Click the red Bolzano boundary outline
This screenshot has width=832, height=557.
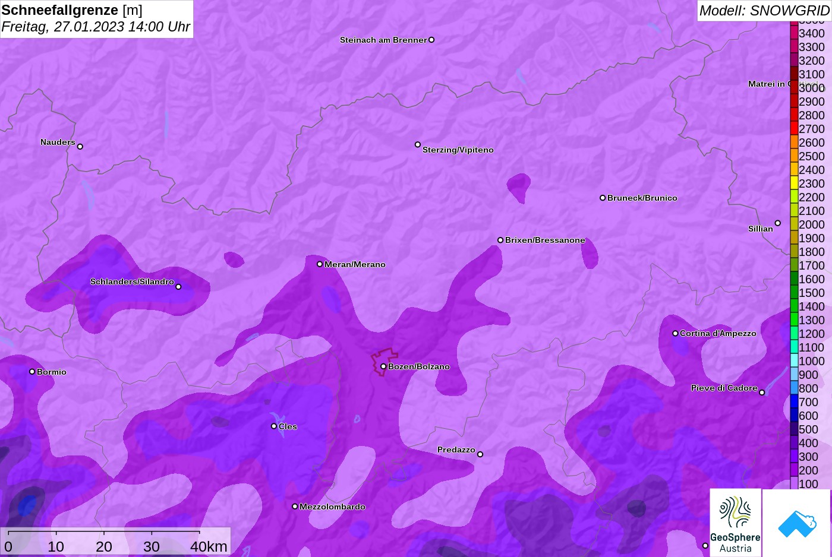[x=385, y=362]
